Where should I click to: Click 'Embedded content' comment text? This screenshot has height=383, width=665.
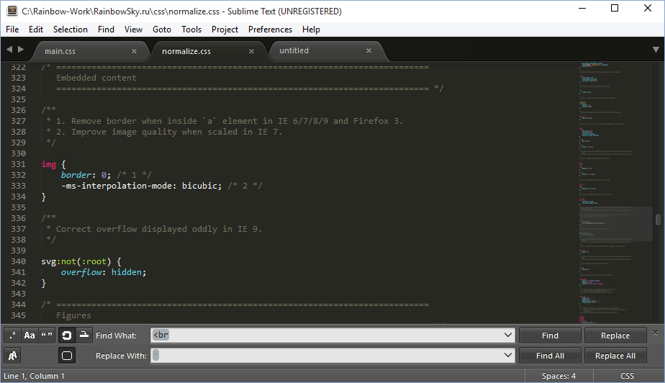(96, 78)
